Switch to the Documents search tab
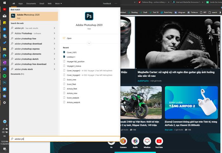This screenshot has height=153, width=222. [31, 3]
